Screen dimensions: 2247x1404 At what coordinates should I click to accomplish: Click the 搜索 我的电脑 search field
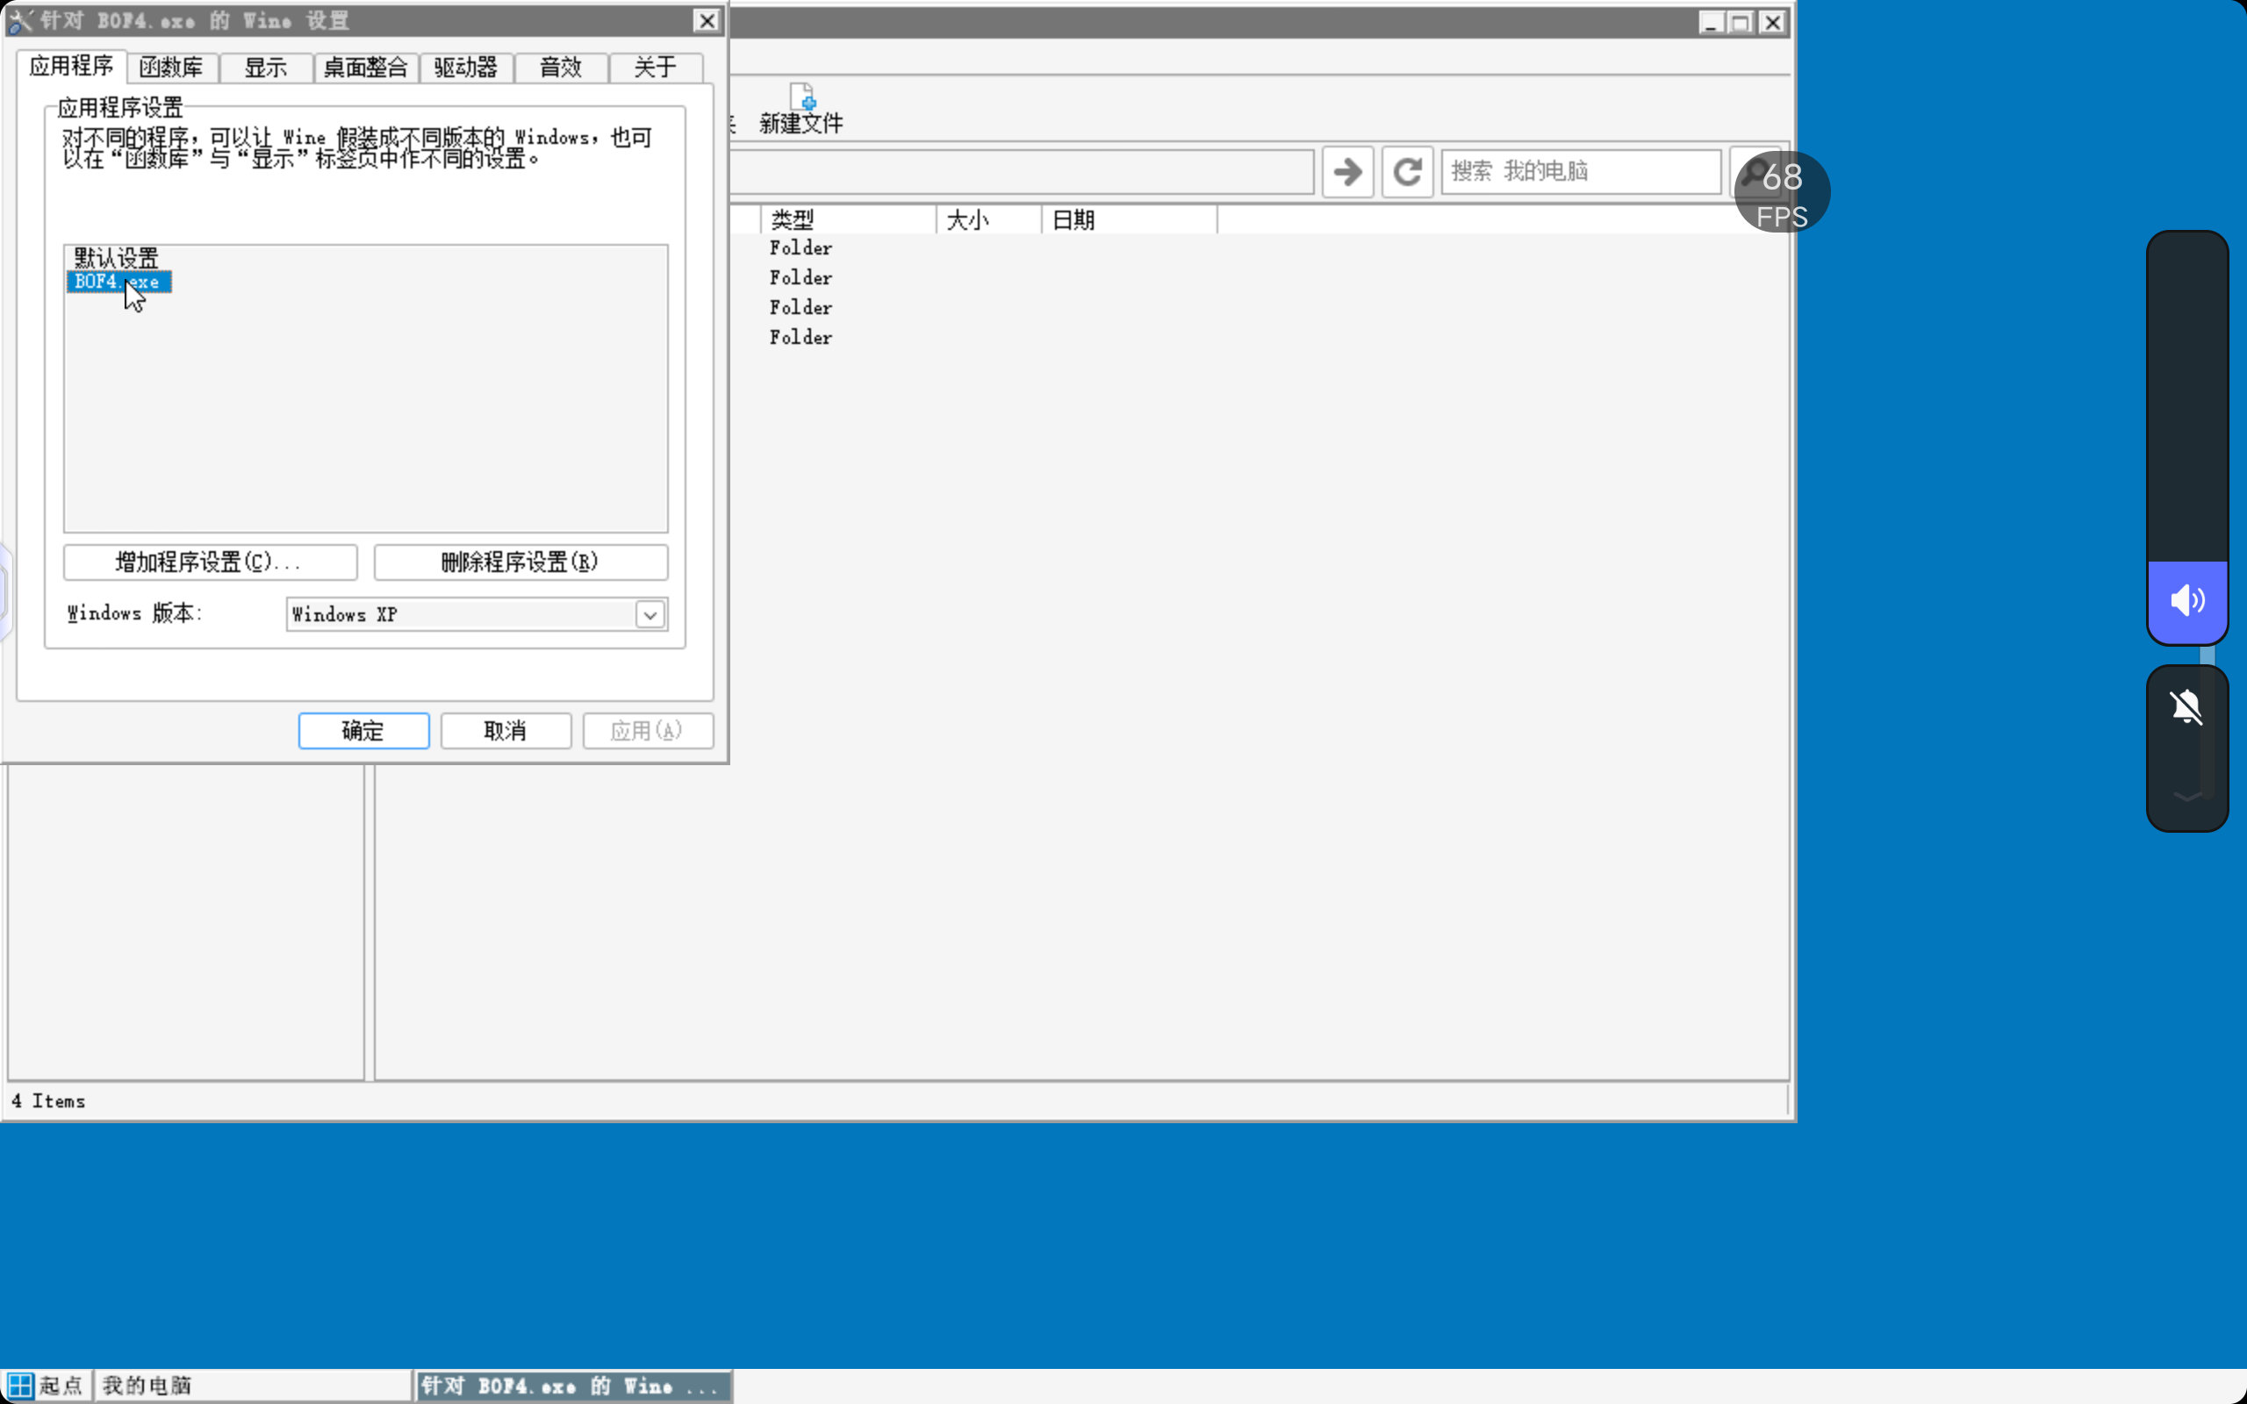1580,172
